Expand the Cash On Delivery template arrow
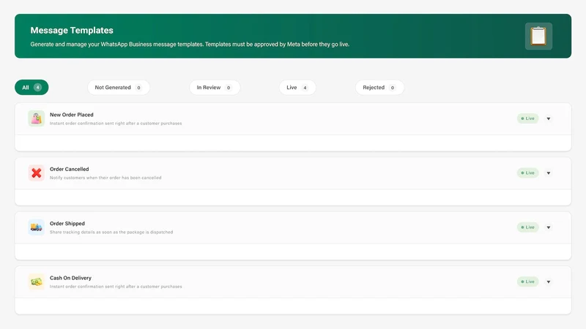This screenshot has width=586, height=329. (548, 281)
